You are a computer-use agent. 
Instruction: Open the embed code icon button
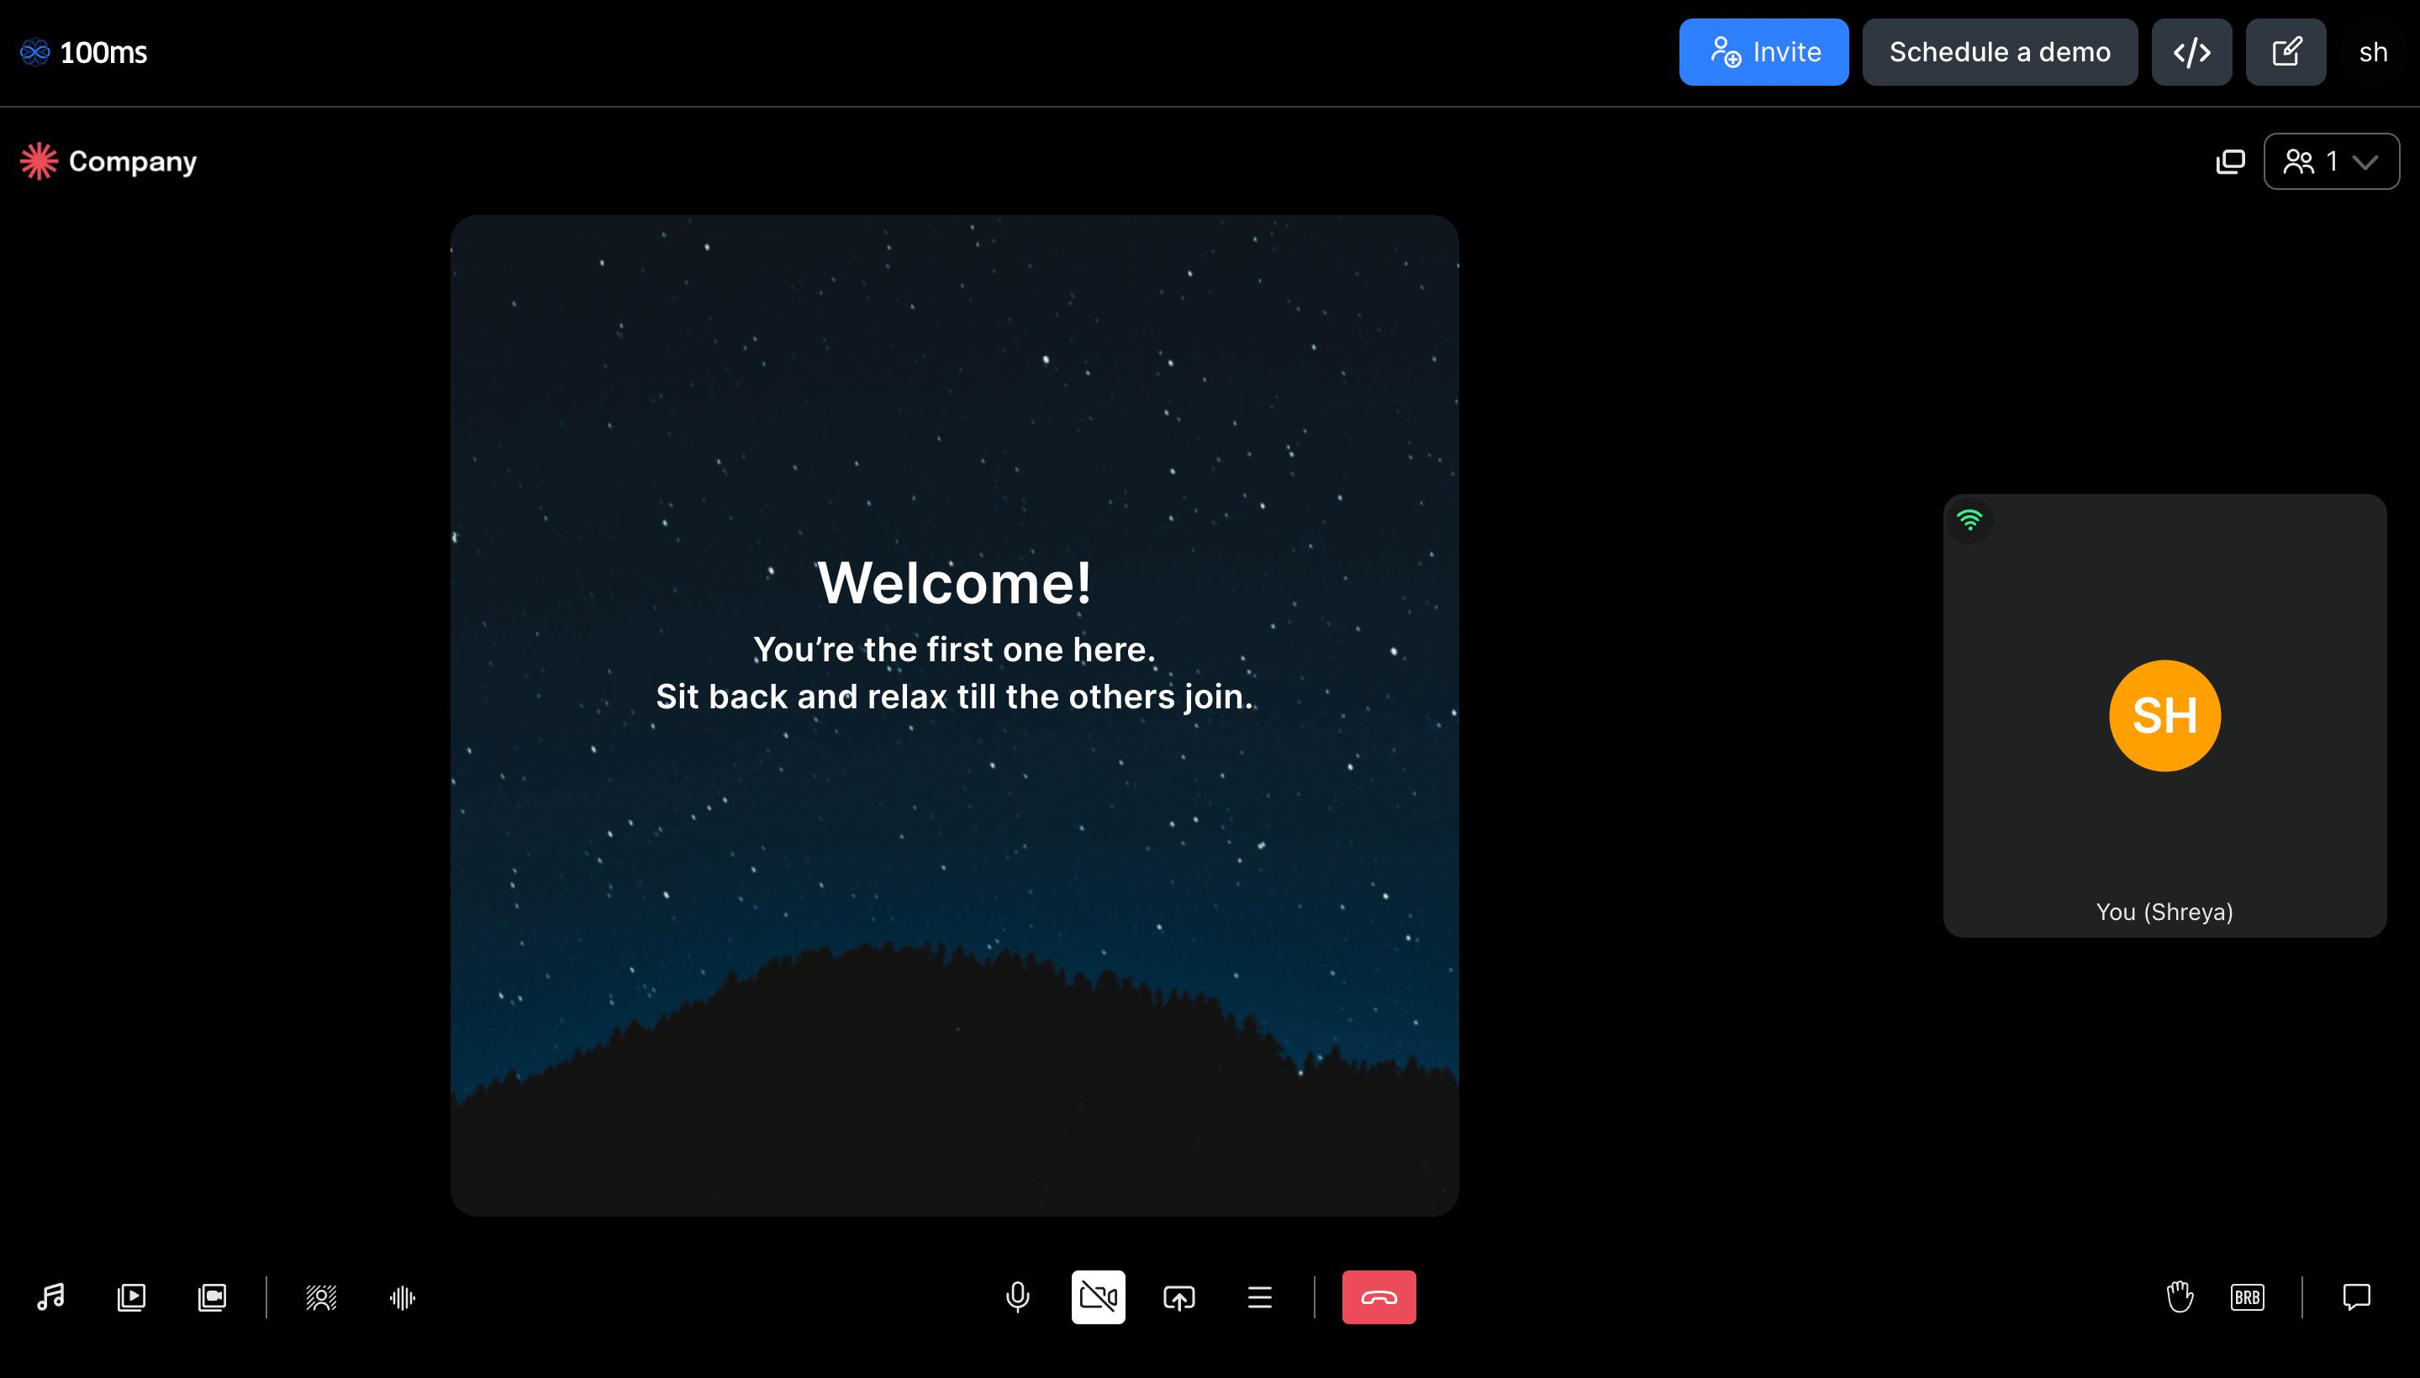click(x=2192, y=52)
